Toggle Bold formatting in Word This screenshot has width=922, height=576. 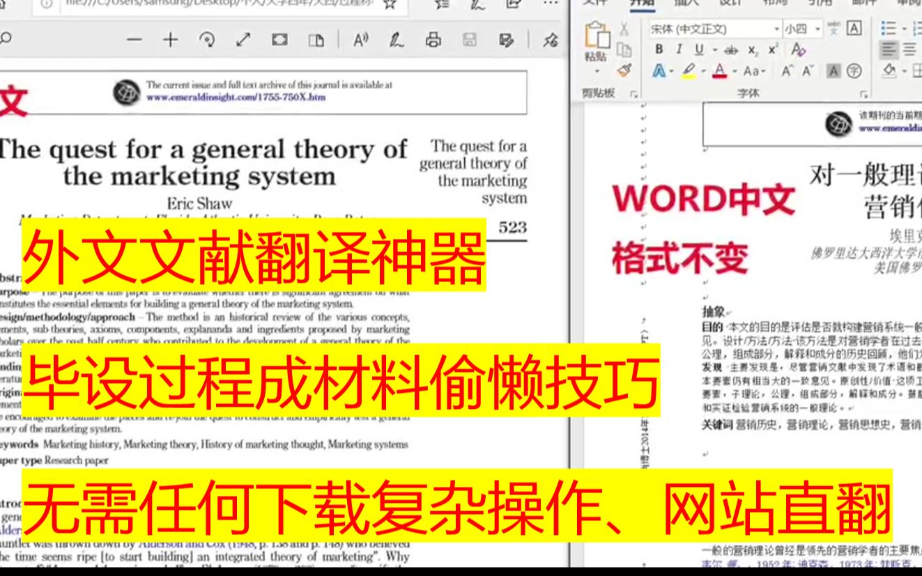659,49
